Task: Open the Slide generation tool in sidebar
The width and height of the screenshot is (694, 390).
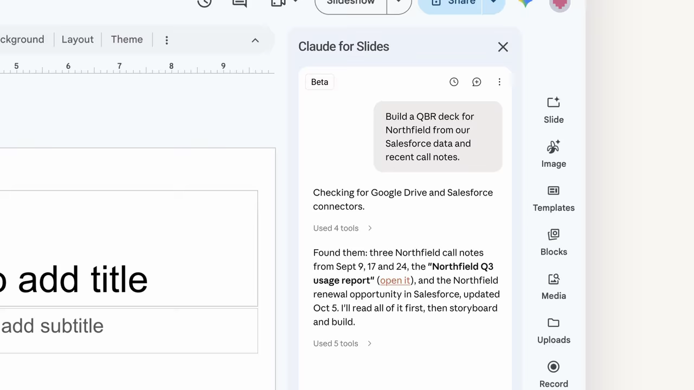Action: 554,110
